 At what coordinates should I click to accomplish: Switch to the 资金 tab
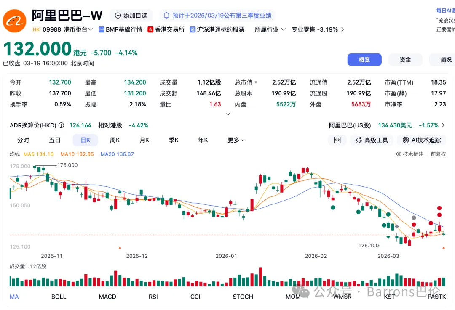405,60
